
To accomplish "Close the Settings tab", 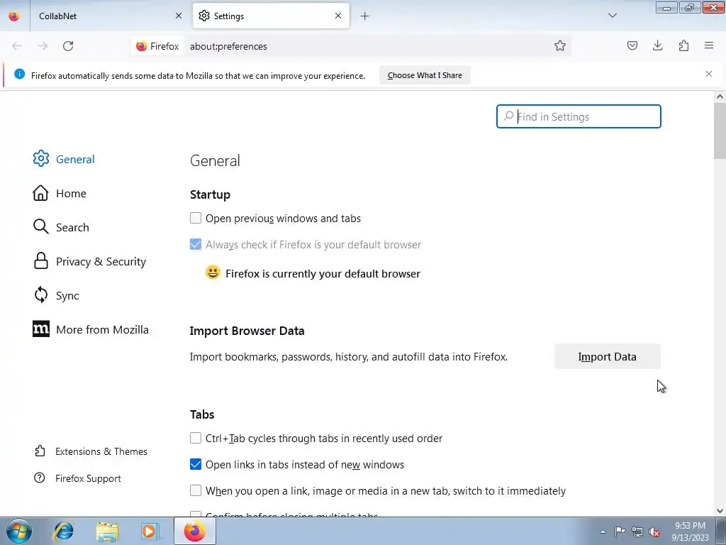I will click(338, 16).
